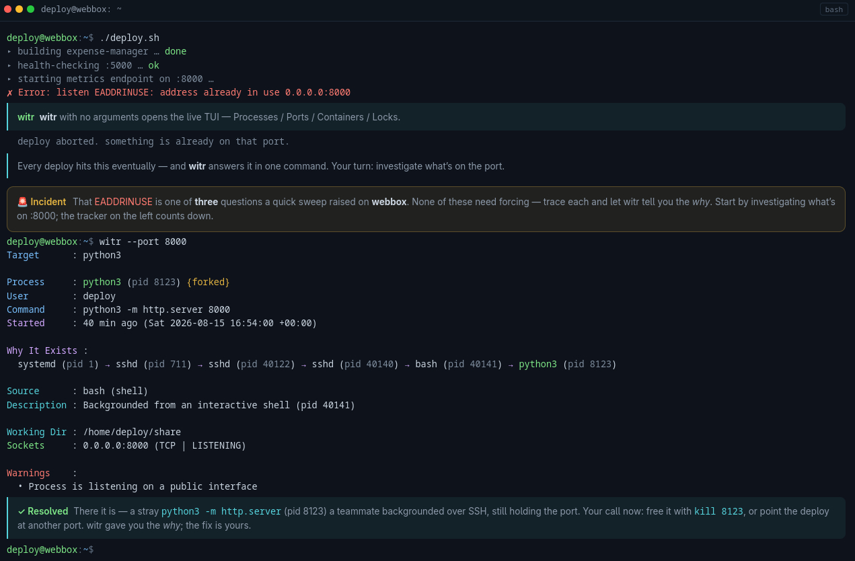
Task: Click the socket '0.0.0.0:8000 (TCP | LISTENING)'
Action: (x=165, y=445)
